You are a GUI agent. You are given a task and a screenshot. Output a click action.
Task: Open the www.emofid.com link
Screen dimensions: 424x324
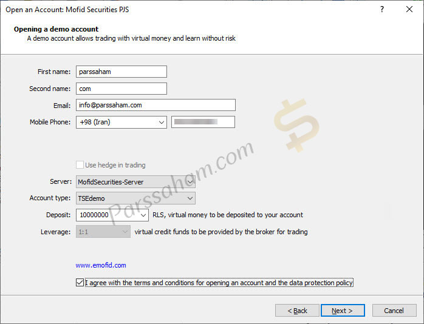click(x=101, y=265)
